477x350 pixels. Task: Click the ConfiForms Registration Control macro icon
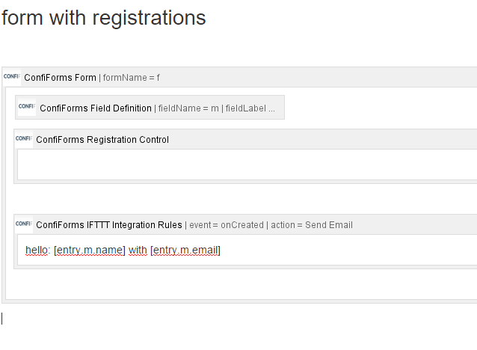(24, 139)
